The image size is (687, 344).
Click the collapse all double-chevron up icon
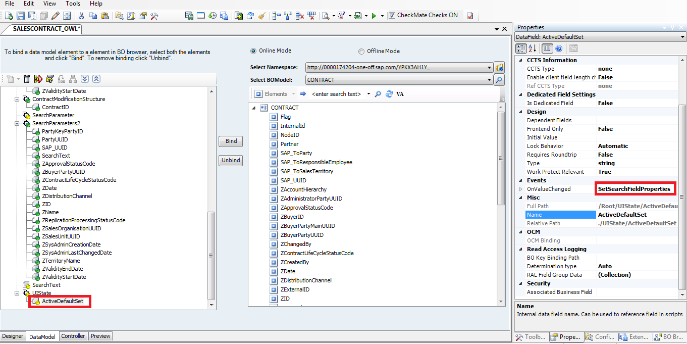[x=96, y=79]
